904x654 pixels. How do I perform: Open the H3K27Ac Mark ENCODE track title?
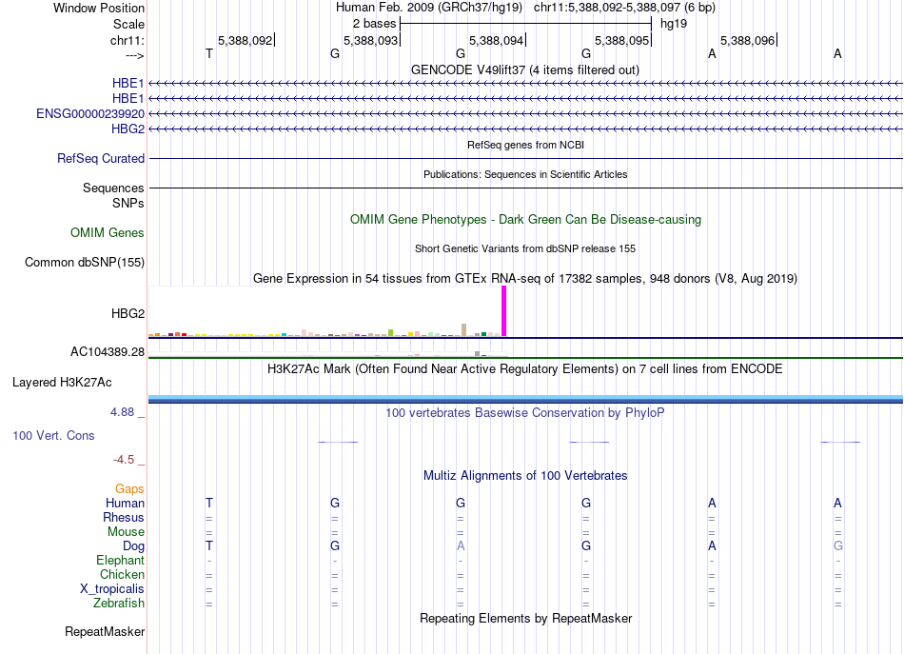click(x=525, y=369)
